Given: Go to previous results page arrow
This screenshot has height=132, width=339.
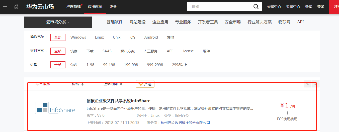Looking at the screenshot, I should pos(308,84).
